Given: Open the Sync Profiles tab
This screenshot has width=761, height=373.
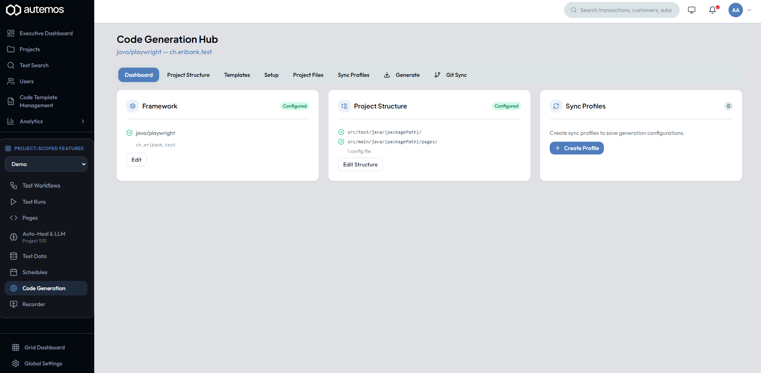Looking at the screenshot, I should [x=354, y=75].
